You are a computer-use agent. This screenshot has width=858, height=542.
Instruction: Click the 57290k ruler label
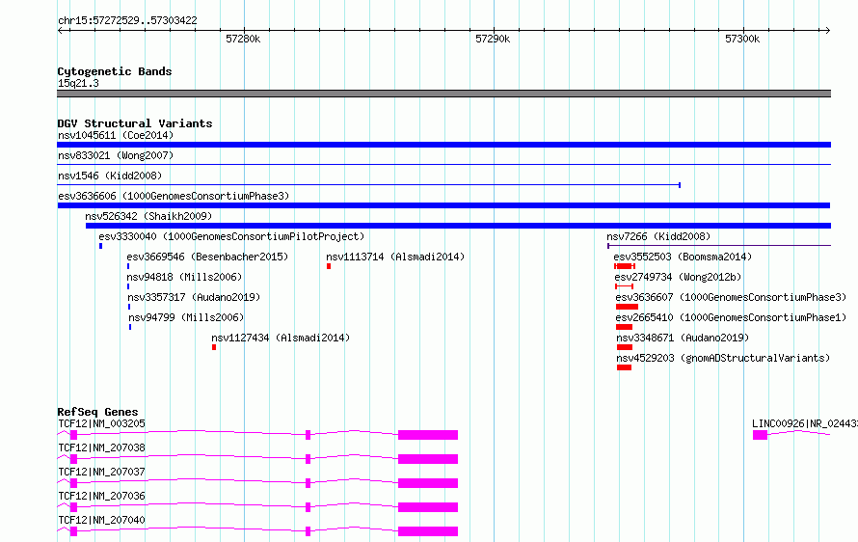click(493, 39)
